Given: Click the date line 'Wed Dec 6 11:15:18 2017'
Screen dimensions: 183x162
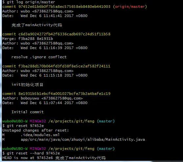Looking at the screenshot, I should coord(45,75).
